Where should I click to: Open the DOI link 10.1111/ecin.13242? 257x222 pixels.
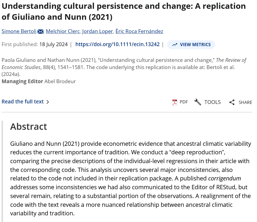[117, 45]
